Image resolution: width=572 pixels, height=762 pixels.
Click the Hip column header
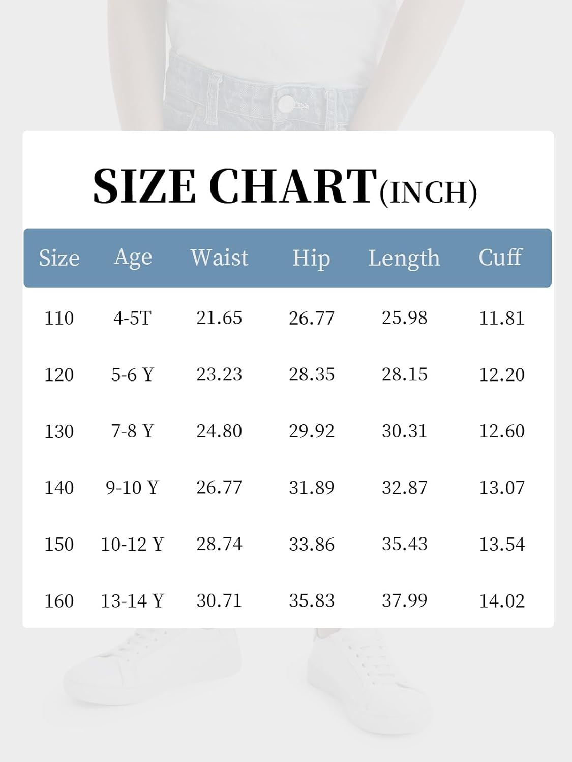coord(311,258)
